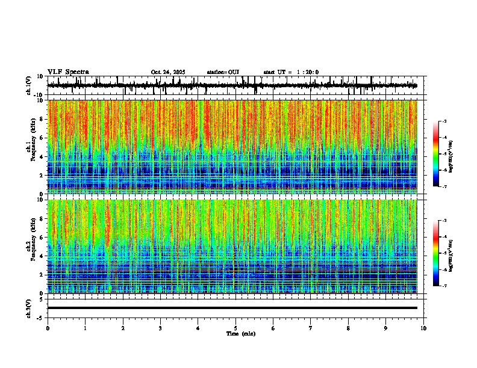
Task: Click the ch.1 color scale bar
Action: click(x=436, y=154)
